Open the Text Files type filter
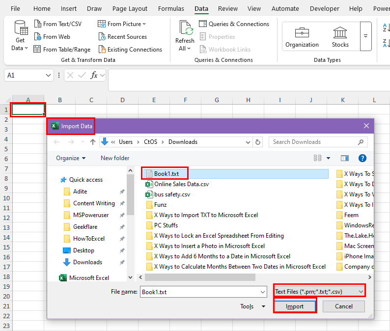Image resolution: width=390 pixels, height=331 pixels. (319, 291)
